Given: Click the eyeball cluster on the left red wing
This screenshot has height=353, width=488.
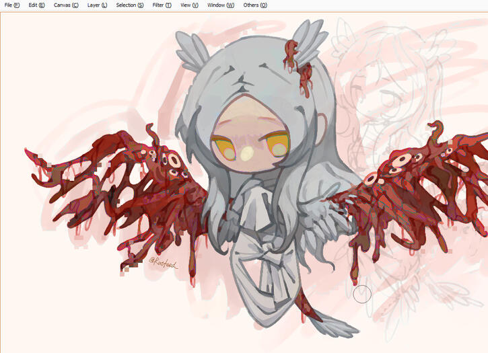Looking at the screenshot, I should (x=170, y=165).
